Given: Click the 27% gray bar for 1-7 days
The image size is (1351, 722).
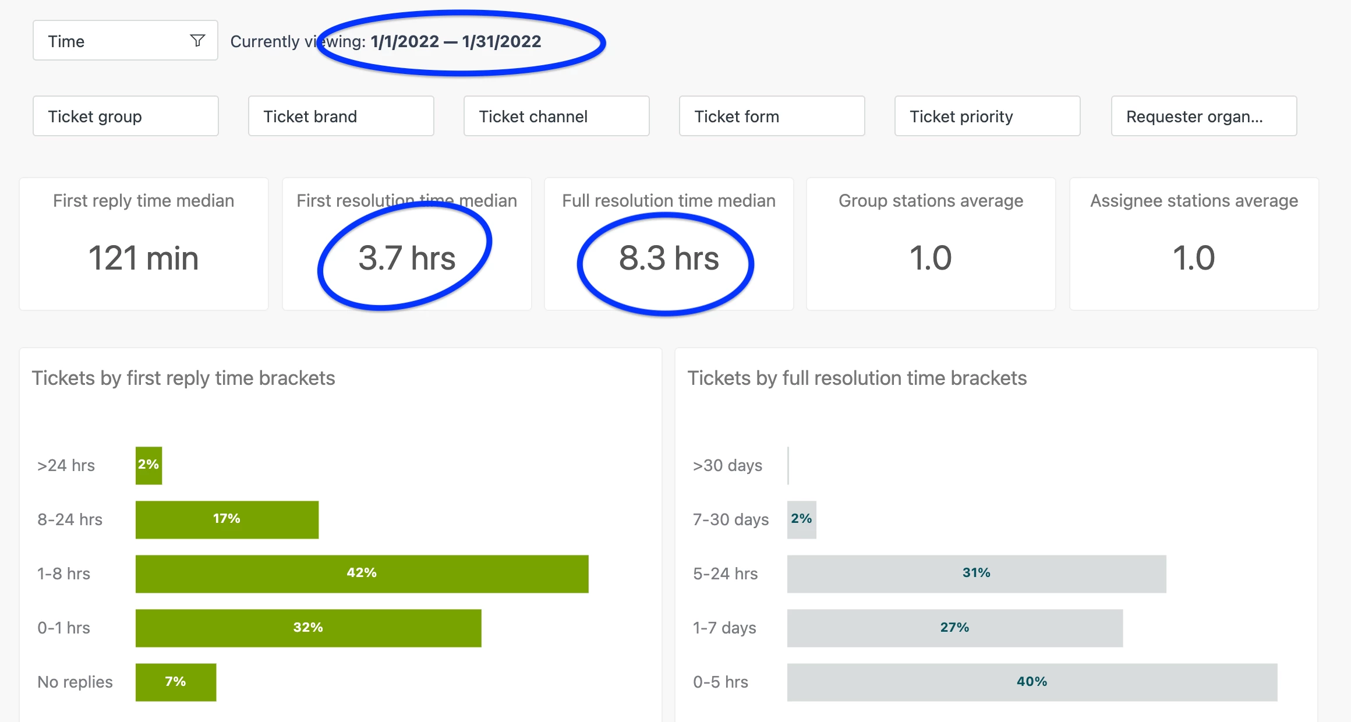Looking at the screenshot, I should (954, 628).
